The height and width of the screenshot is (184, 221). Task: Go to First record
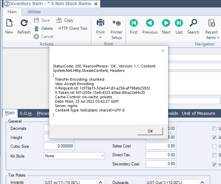134,23
